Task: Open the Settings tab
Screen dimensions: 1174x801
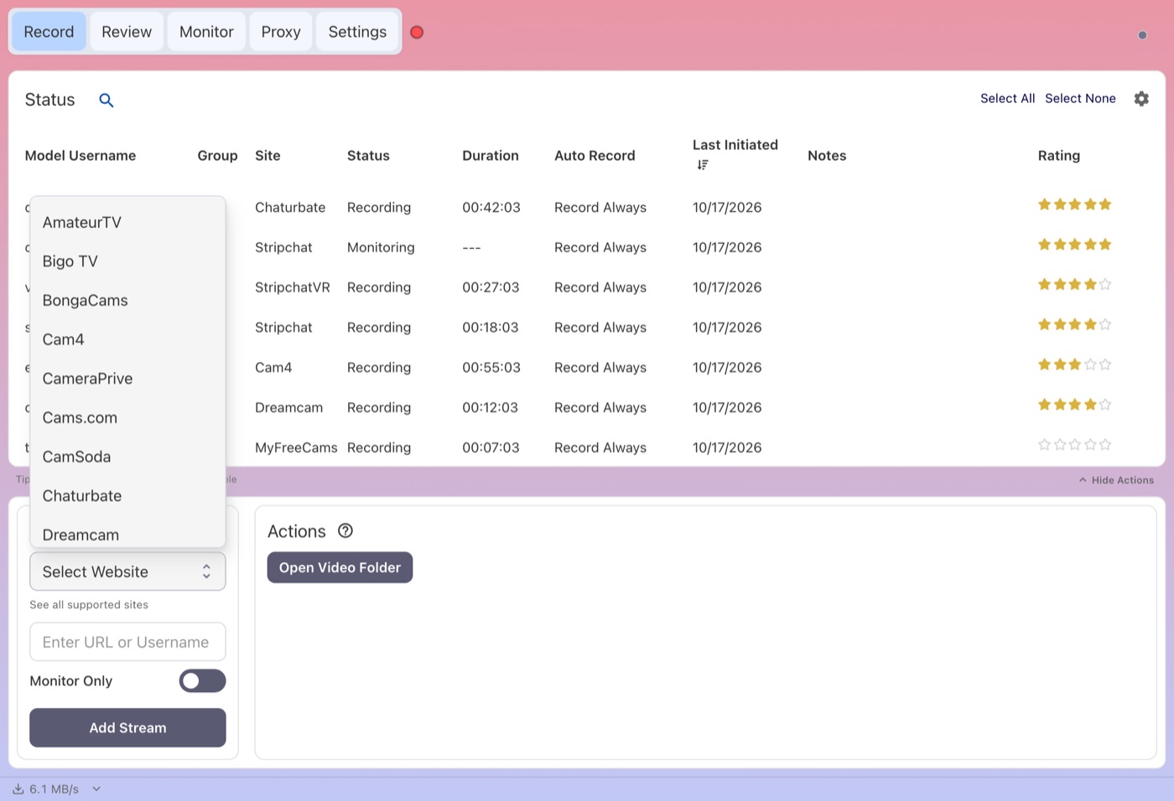Action: pyautogui.click(x=357, y=32)
